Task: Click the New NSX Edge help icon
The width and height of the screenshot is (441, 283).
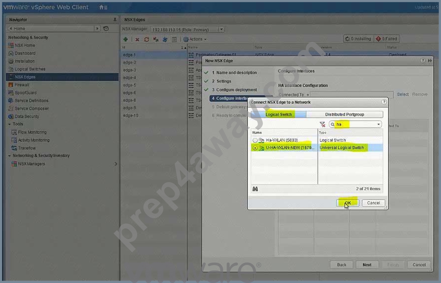Action: tap(423, 61)
